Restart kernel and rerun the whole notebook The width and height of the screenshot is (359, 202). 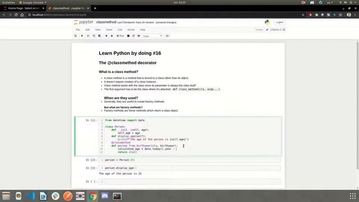139,36
